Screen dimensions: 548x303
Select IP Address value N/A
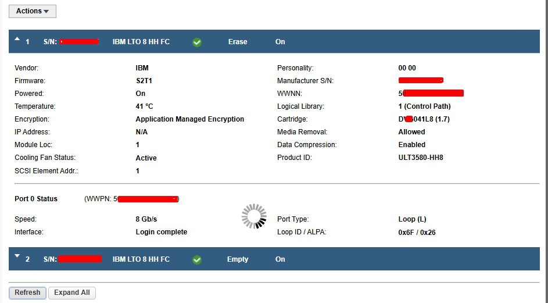pos(142,132)
